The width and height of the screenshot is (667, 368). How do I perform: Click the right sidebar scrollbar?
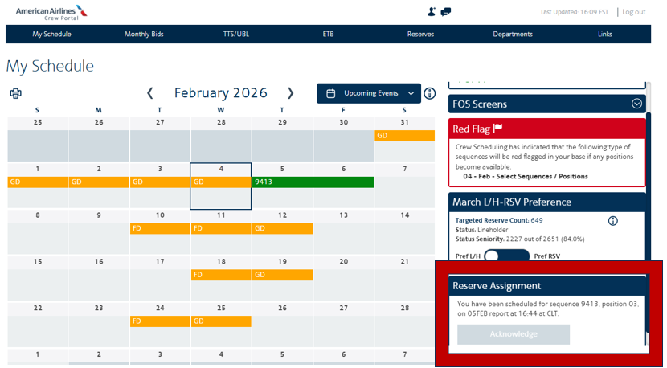coord(648,187)
